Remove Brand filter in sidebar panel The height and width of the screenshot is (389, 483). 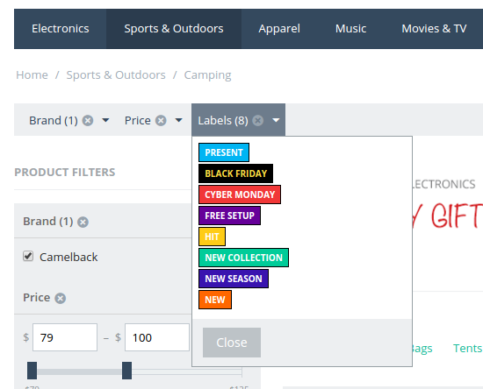pos(83,222)
